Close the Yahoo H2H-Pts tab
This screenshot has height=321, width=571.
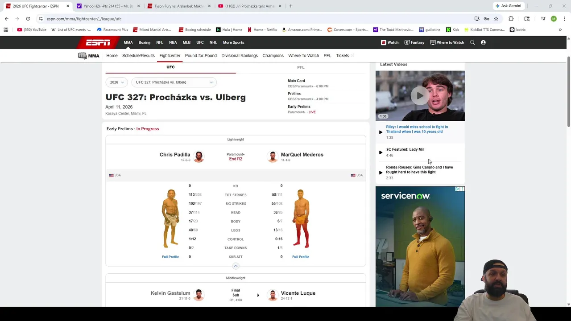click(x=139, y=6)
